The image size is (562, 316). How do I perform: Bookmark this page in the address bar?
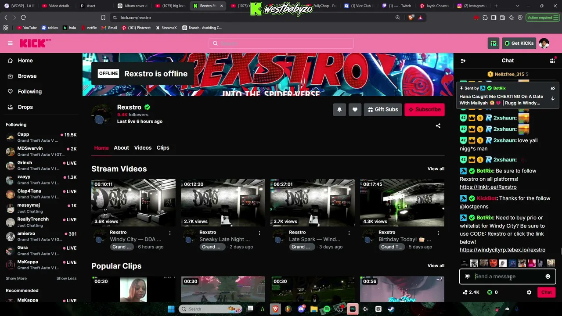103,18
